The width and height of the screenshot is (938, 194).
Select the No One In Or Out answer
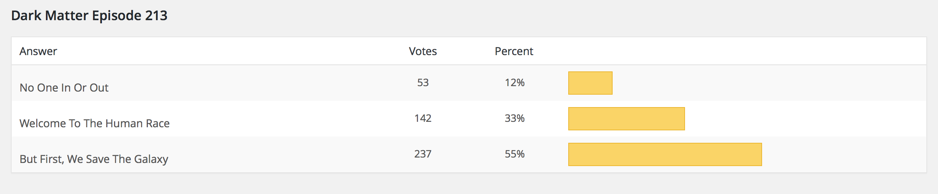[64, 88]
